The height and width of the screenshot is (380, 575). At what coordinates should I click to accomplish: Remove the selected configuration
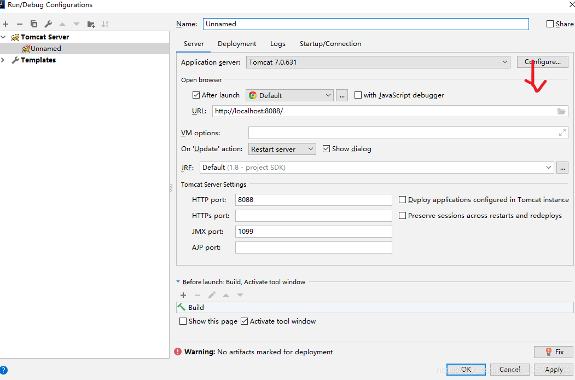click(x=20, y=24)
